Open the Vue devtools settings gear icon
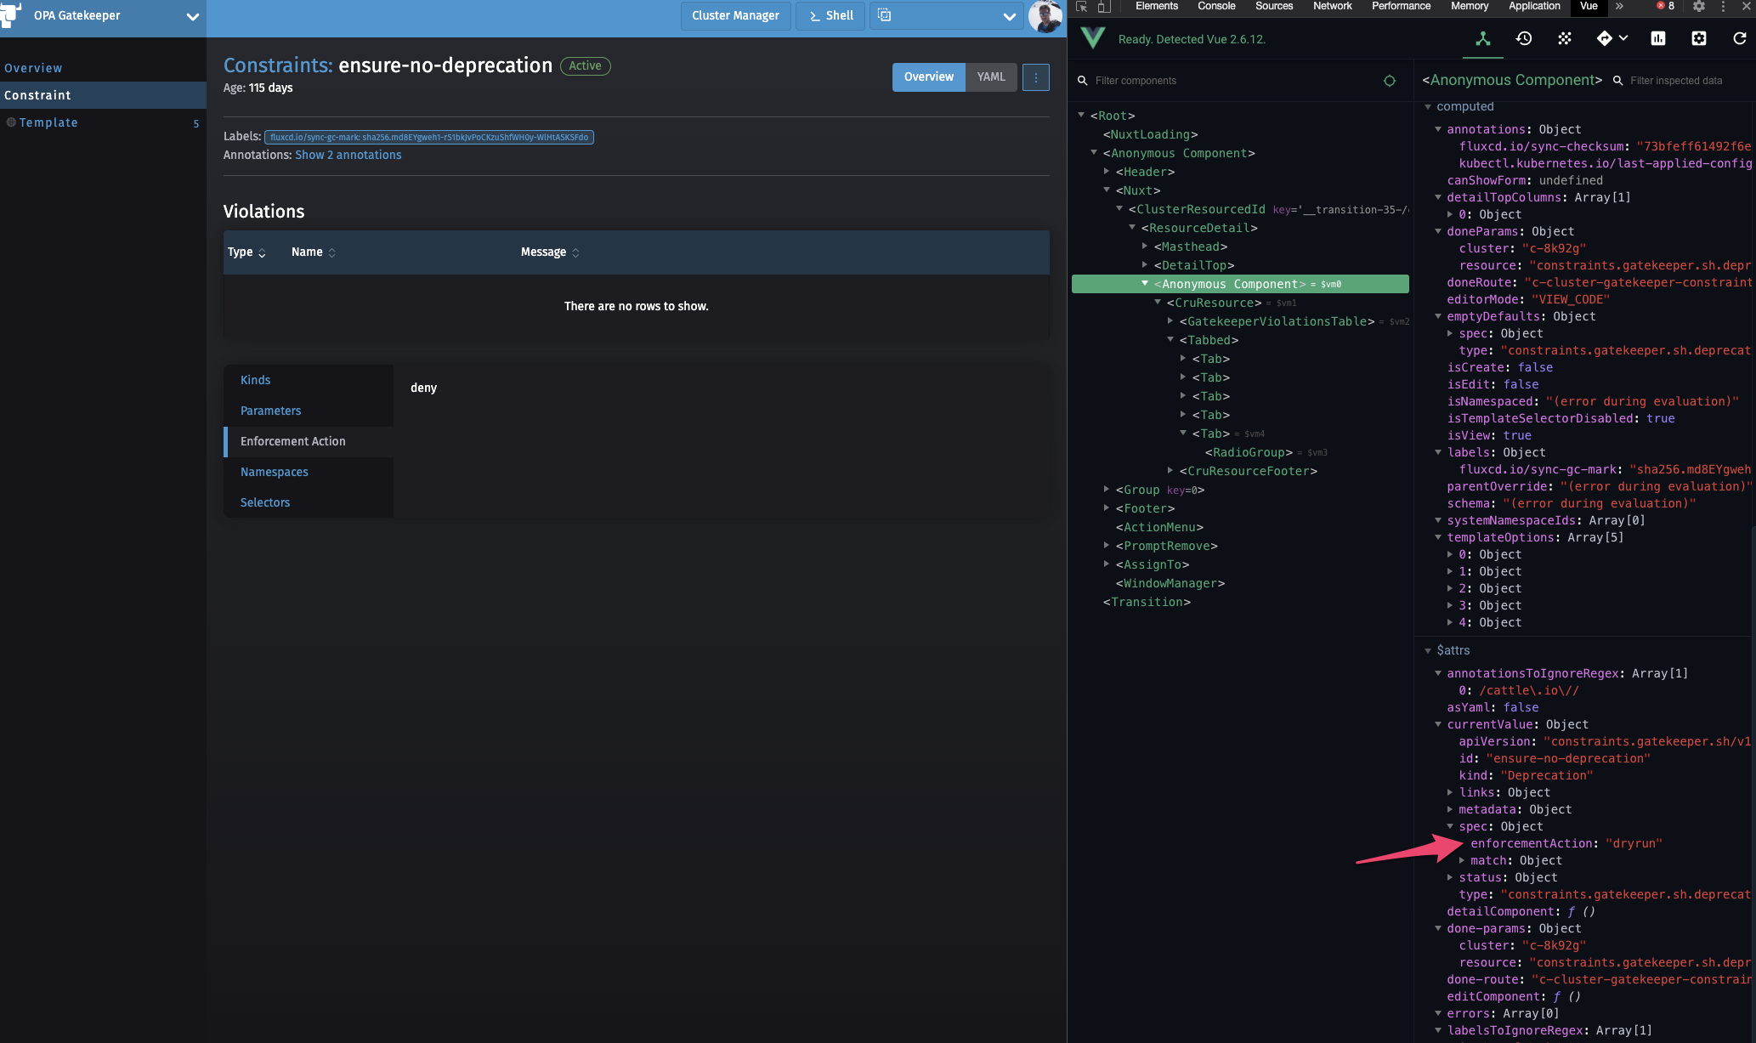 tap(1697, 39)
